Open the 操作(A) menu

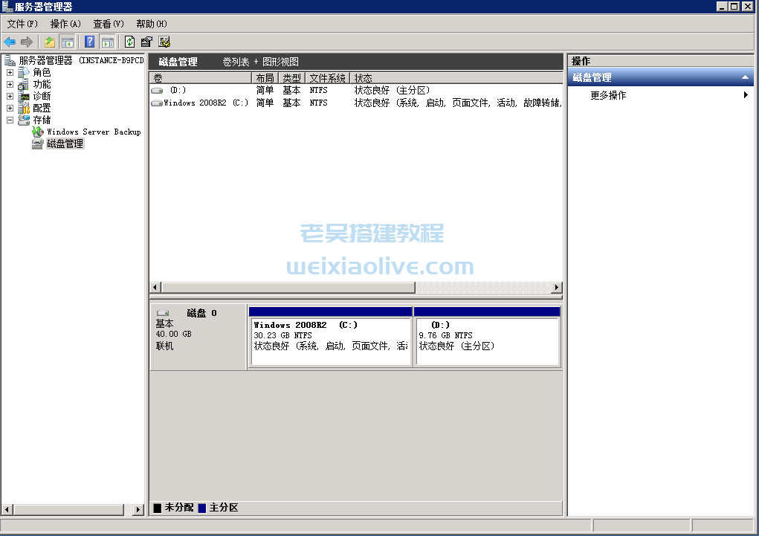click(65, 24)
